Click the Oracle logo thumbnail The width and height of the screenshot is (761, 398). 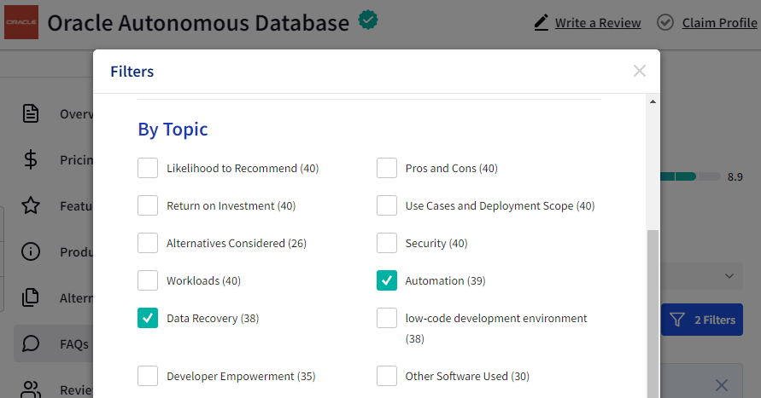pyautogui.click(x=21, y=22)
